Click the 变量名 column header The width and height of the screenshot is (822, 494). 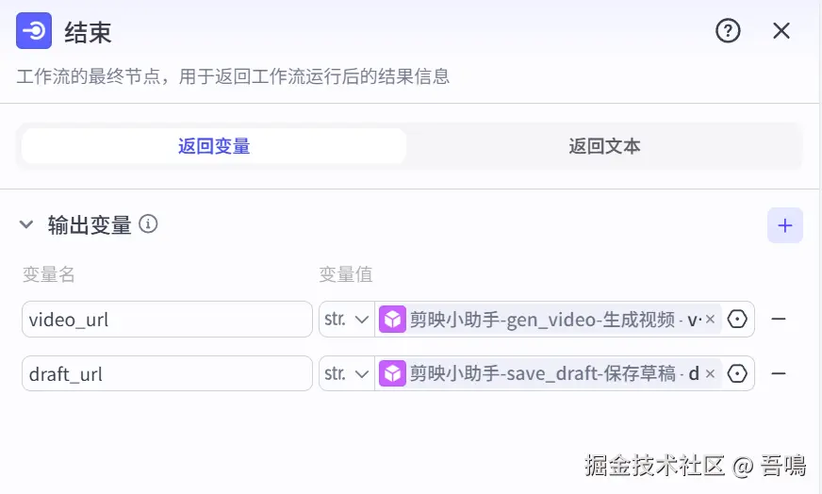pos(49,274)
